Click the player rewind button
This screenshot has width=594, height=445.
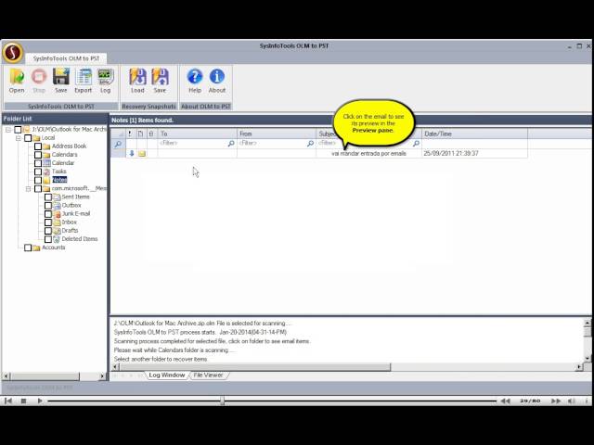coord(505,400)
